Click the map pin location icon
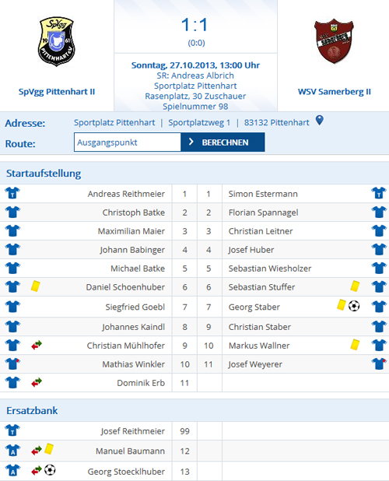Image resolution: width=389 pixels, height=481 pixels. (x=320, y=120)
